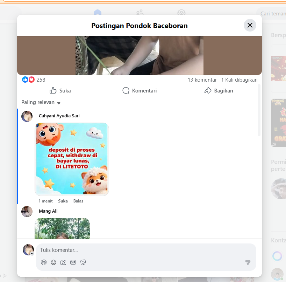Open Cahyani Ayudia Sari's profile name
This screenshot has width=286, height=282.
59,116
